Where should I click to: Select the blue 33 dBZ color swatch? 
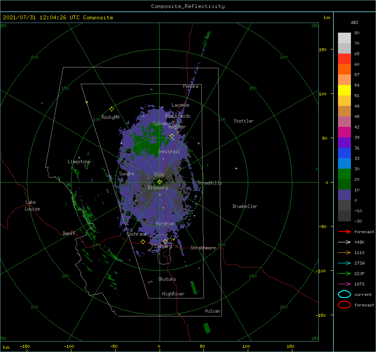point(344,153)
